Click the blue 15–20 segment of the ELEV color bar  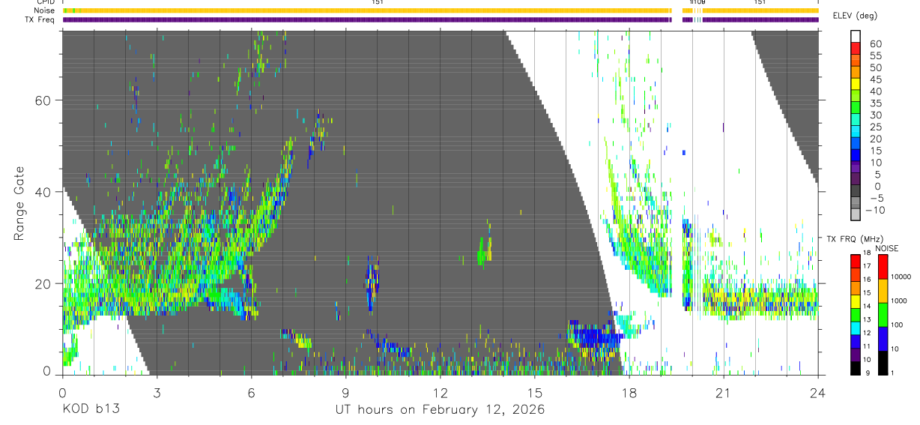(856, 145)
